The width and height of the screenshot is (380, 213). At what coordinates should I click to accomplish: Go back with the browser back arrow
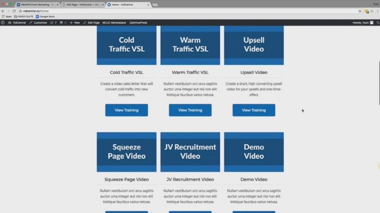click(3, 11)
